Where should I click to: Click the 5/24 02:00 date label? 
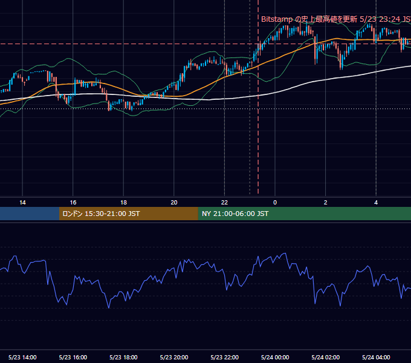click(x=326, y=357)
